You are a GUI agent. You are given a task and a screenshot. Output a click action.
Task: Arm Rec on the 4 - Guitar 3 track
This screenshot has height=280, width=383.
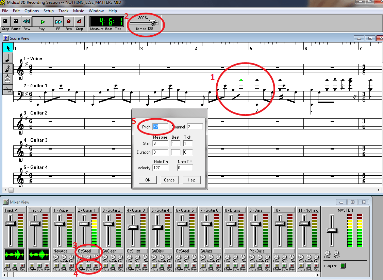[145, 265]
